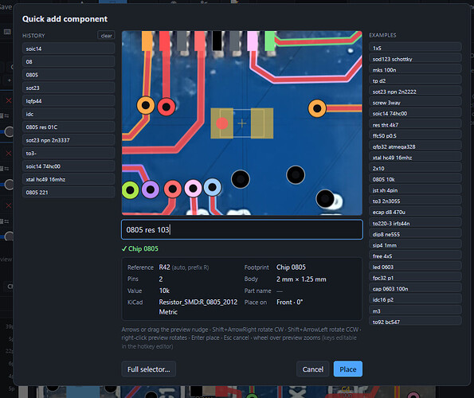Choose lqfp44 history entry
The height and width of the screenshot is (398, 474).
[x=69, y=101]
